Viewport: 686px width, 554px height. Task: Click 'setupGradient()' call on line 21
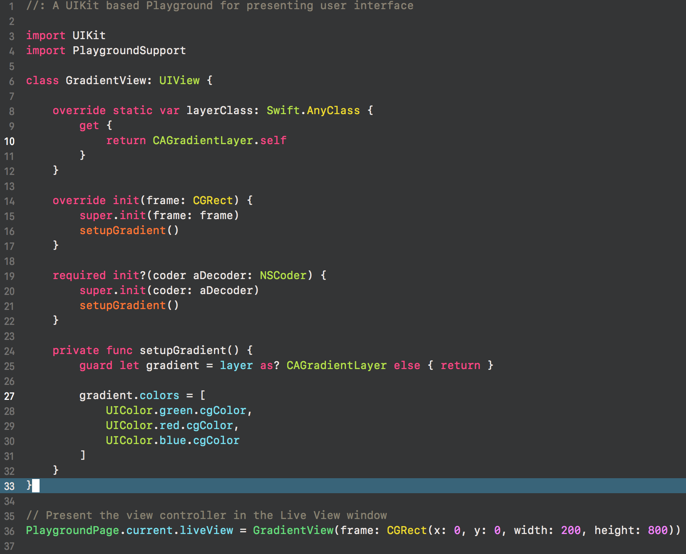pos(129,305)
